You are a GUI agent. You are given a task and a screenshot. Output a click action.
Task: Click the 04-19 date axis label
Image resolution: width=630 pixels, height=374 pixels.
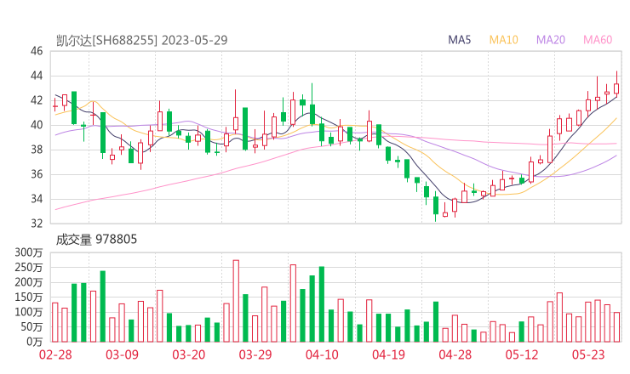point(388,354)
